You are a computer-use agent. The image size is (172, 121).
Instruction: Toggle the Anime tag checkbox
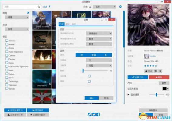pos(7,48)
